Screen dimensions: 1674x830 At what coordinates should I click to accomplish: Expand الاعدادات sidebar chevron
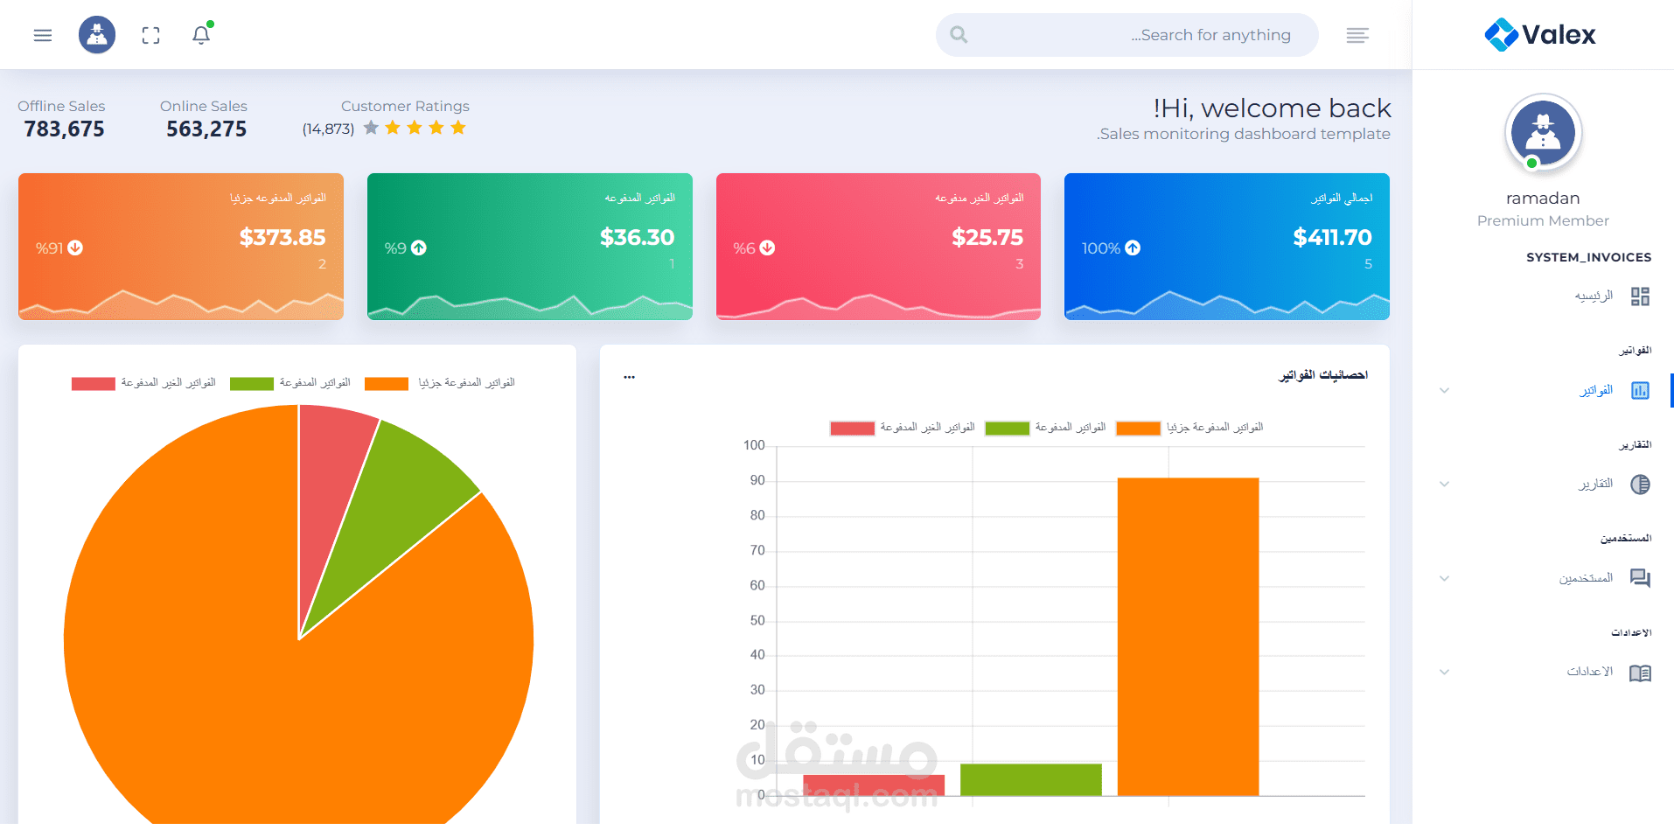1445,672
